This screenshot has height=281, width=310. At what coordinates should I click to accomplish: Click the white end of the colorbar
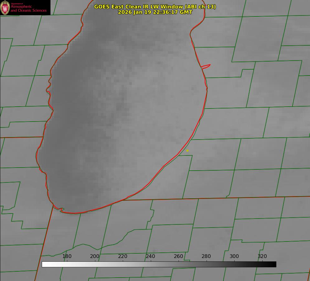[x=44, y=264]
